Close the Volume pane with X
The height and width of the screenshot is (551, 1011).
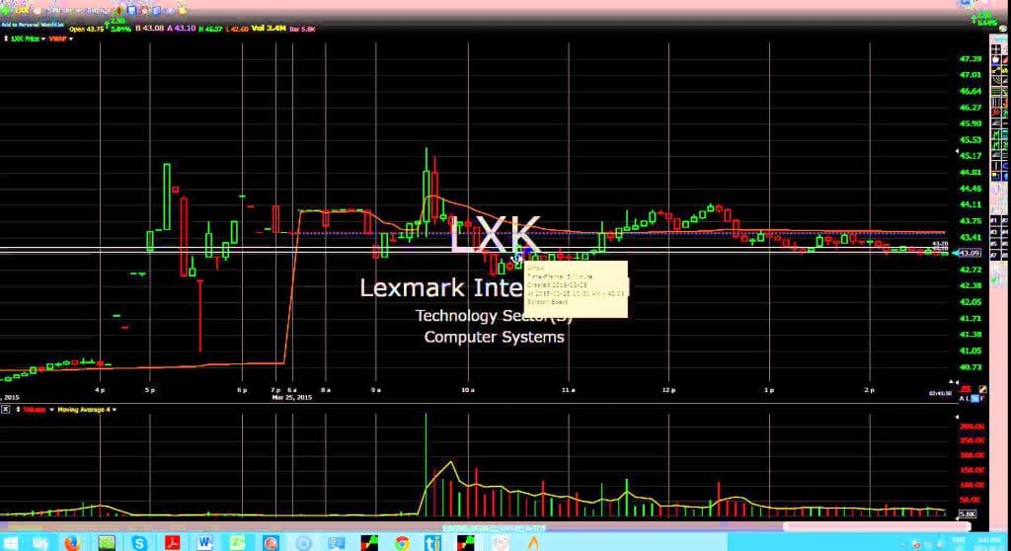click(5, 410)
